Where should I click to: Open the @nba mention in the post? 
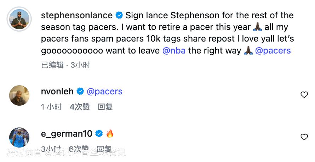coord(174,50)
